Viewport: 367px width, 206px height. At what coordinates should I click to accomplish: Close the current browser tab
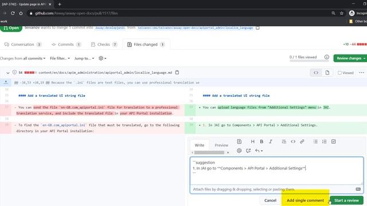[50, 4]
